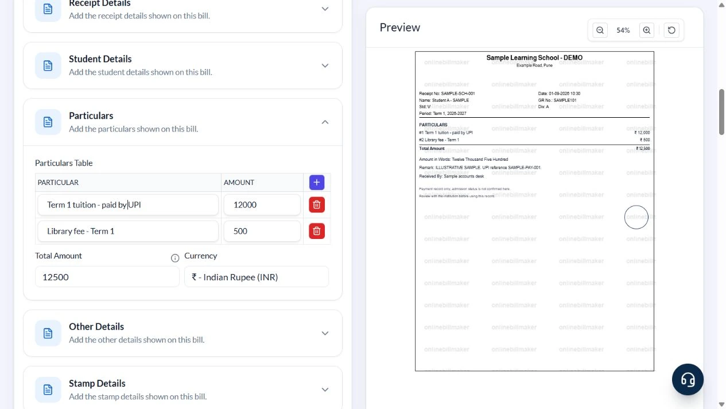Click 'Add the stamp details shown on this bill.'
726x409 pixels.
[x=138, y=396]
